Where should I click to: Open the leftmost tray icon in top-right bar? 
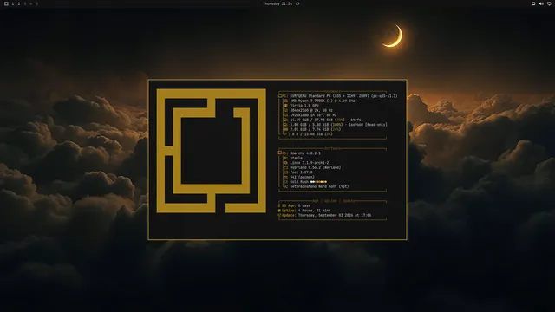[533, 3]
